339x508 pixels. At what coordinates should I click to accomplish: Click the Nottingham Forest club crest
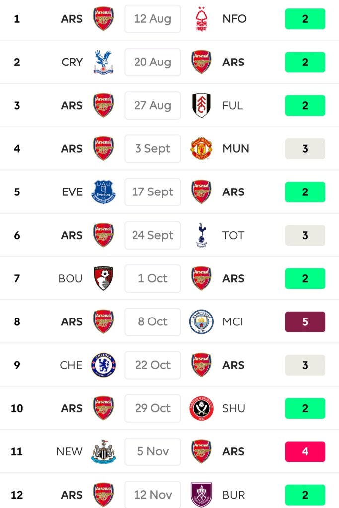click(201, 19)
